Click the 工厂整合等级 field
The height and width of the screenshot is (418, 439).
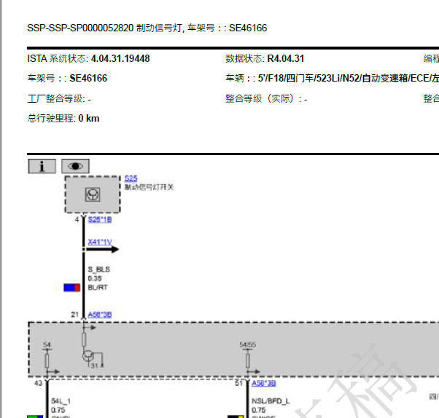(59, 99)
